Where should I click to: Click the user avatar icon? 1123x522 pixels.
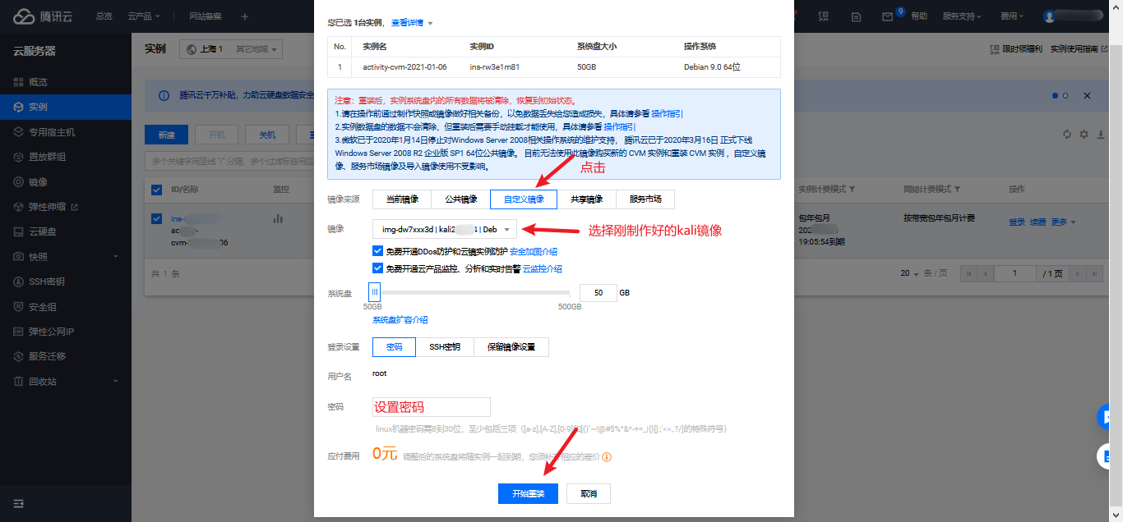1049,16
